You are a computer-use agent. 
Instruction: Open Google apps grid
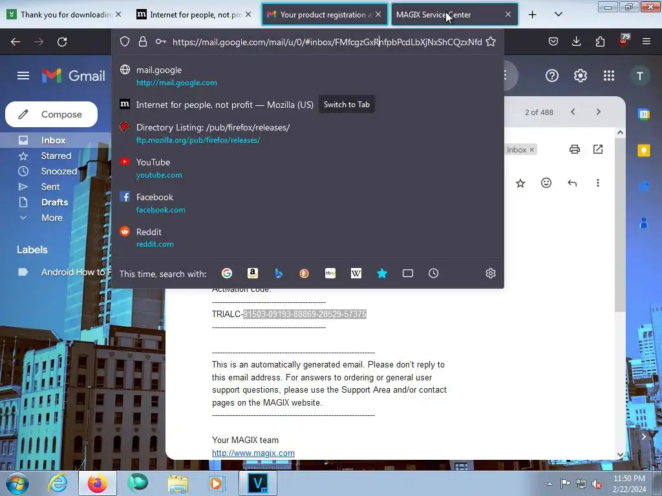pyautogui.click(x=608, y=76)
